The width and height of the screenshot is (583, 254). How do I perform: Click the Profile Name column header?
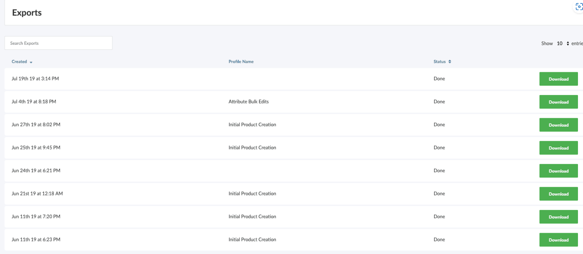tap(241, 62)
